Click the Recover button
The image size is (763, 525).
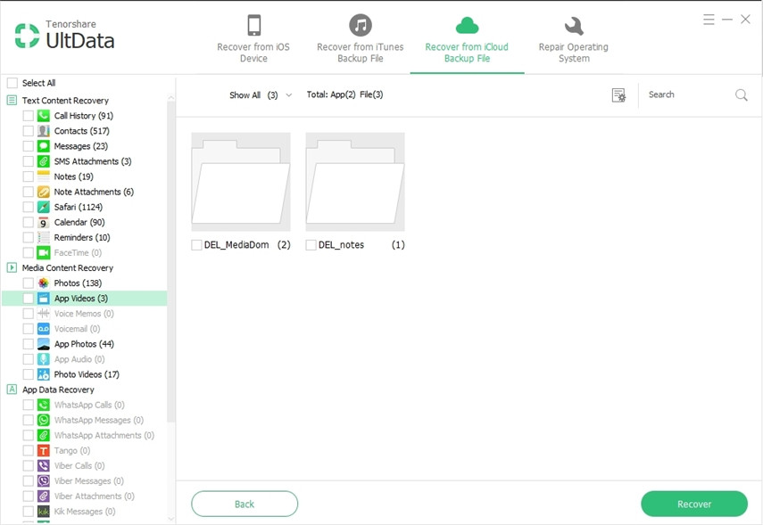694,504
